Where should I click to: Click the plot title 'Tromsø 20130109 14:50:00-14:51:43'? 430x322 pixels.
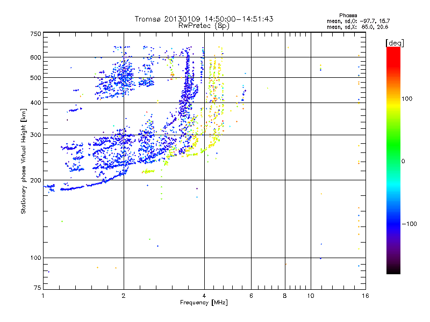click(x=204, y=19)
